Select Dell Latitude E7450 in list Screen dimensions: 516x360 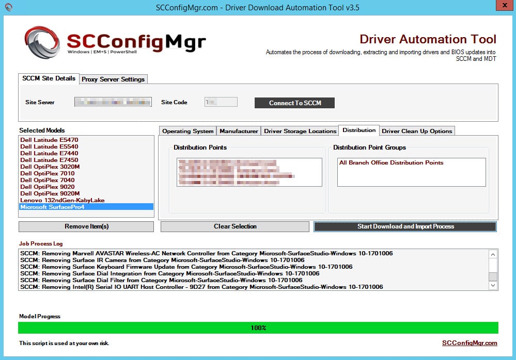pos(86,160)
